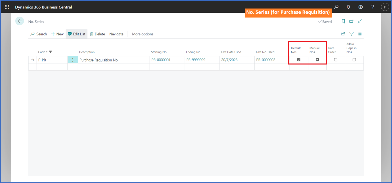392x183 pixels.
Task: Enable Date Order for P-PR
Action: (336, 60)
